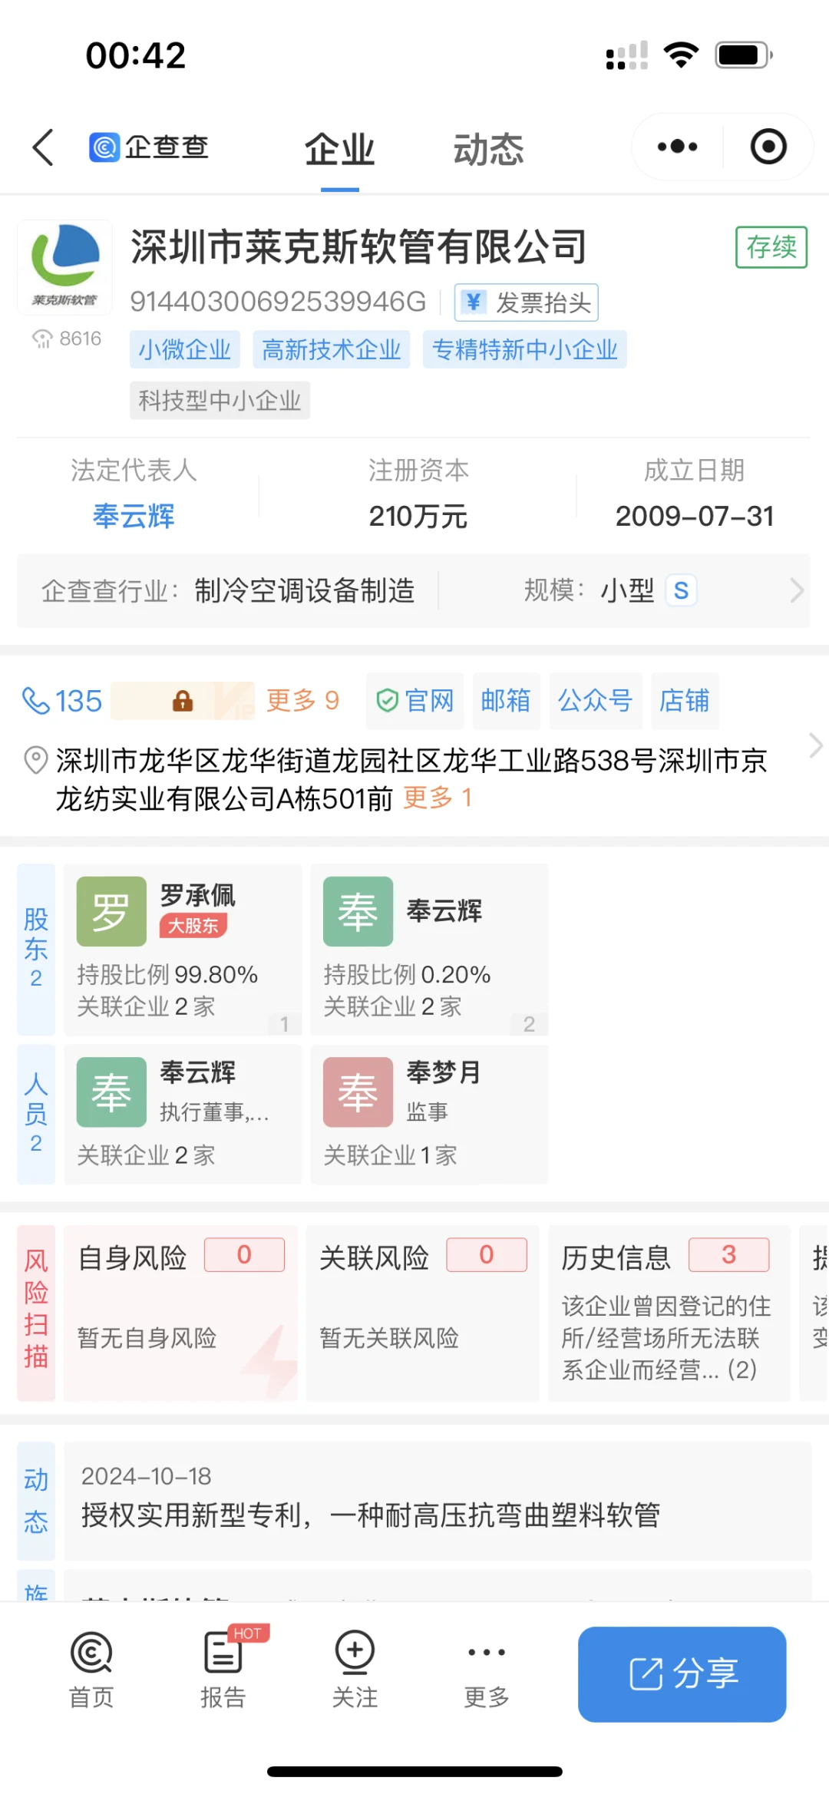Open 邮箱 link

pos(506,700)
